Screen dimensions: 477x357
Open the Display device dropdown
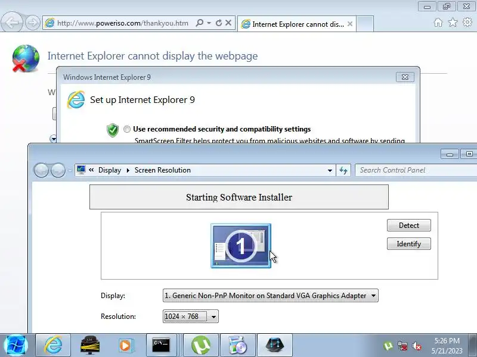click(270, 295)
